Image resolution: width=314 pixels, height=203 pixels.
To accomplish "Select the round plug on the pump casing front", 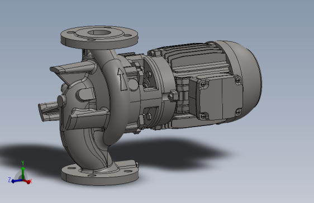I will click(61, 101).
